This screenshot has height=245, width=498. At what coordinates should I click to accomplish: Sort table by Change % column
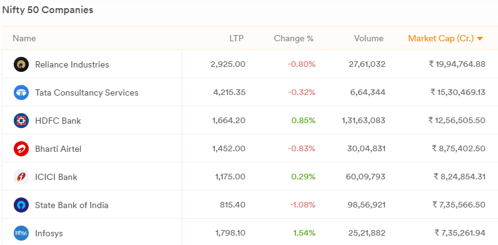pyautogui.click(x=294, y=39)
